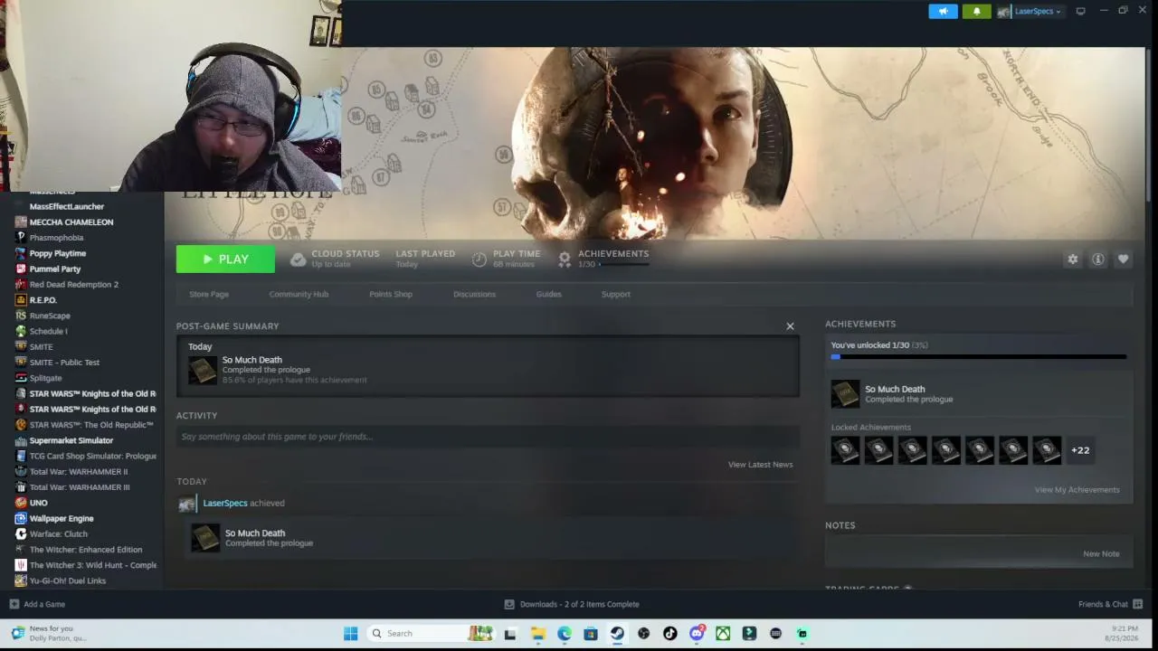This screenshot has height=651, width=1158.
Task: Open the green notifications bell
Action: [976, 12]
